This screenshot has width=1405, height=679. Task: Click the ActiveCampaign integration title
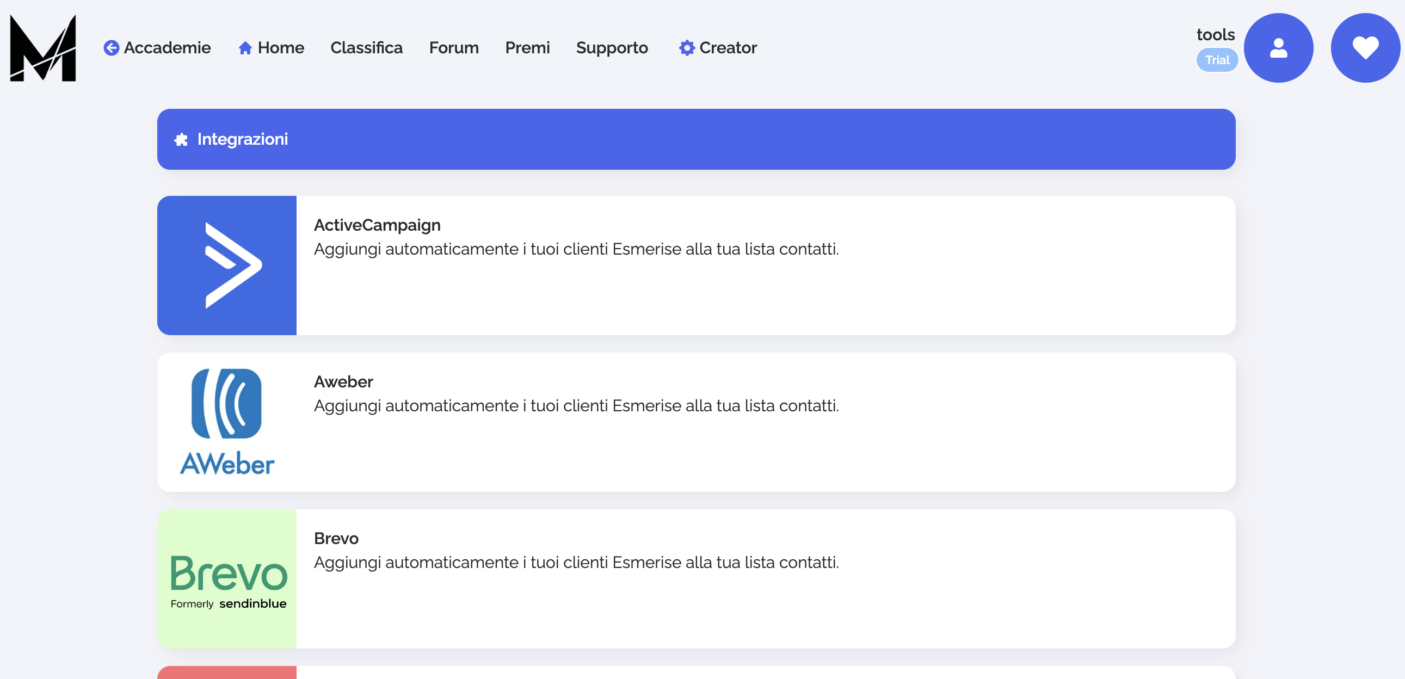point(377,225)
